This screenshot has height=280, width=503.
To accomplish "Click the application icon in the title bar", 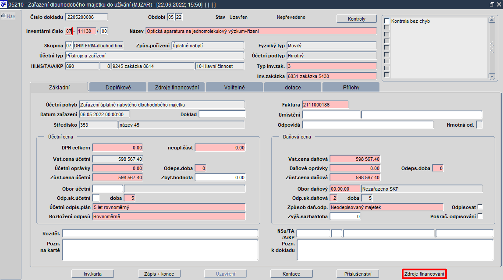I will [x=4, y=4].
